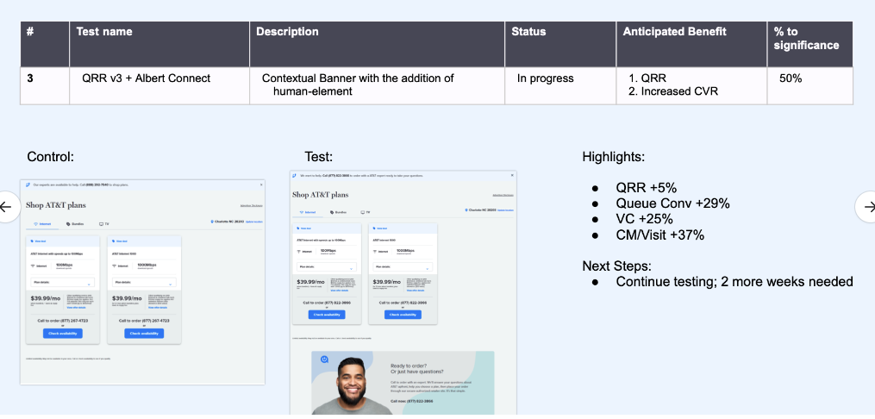Click Check availability in Test 1000Mbps card
875x419 pixels.
click(403, 315)
